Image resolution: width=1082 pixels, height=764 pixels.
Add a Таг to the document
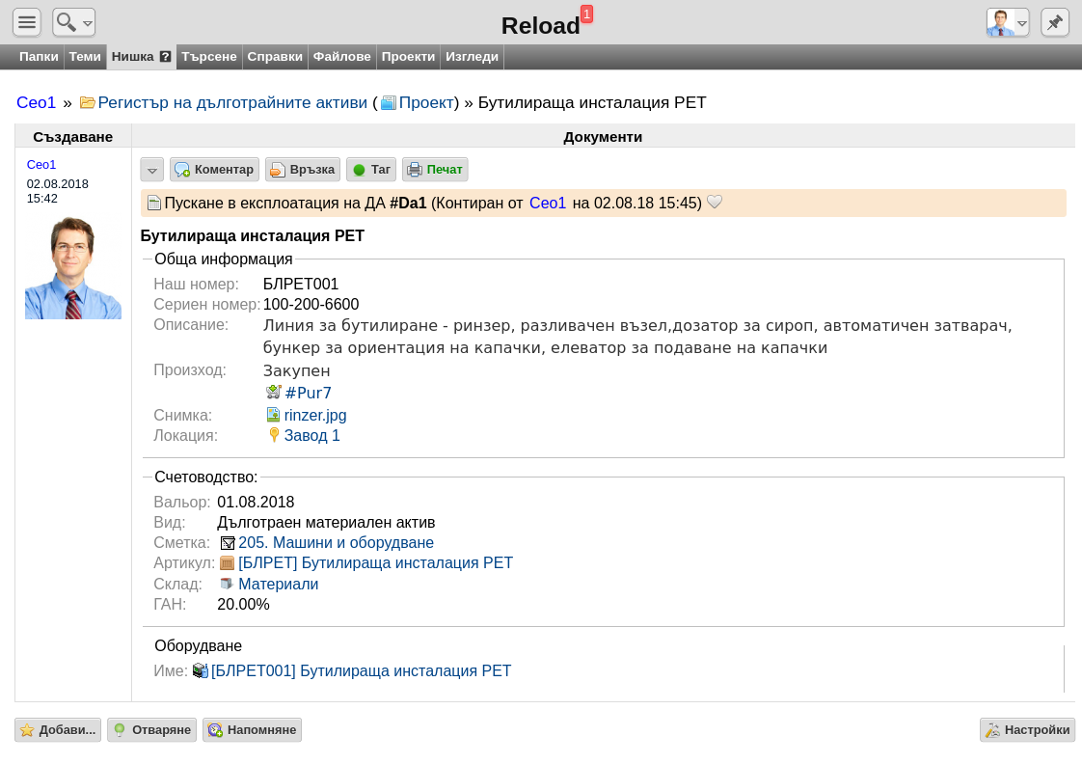click(371, 170)
